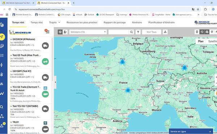Image resolution: width=217 pixels, height=134 pixels.
Task: Collapse the Test G5 Truck entry
Action: tap(11, 55)
